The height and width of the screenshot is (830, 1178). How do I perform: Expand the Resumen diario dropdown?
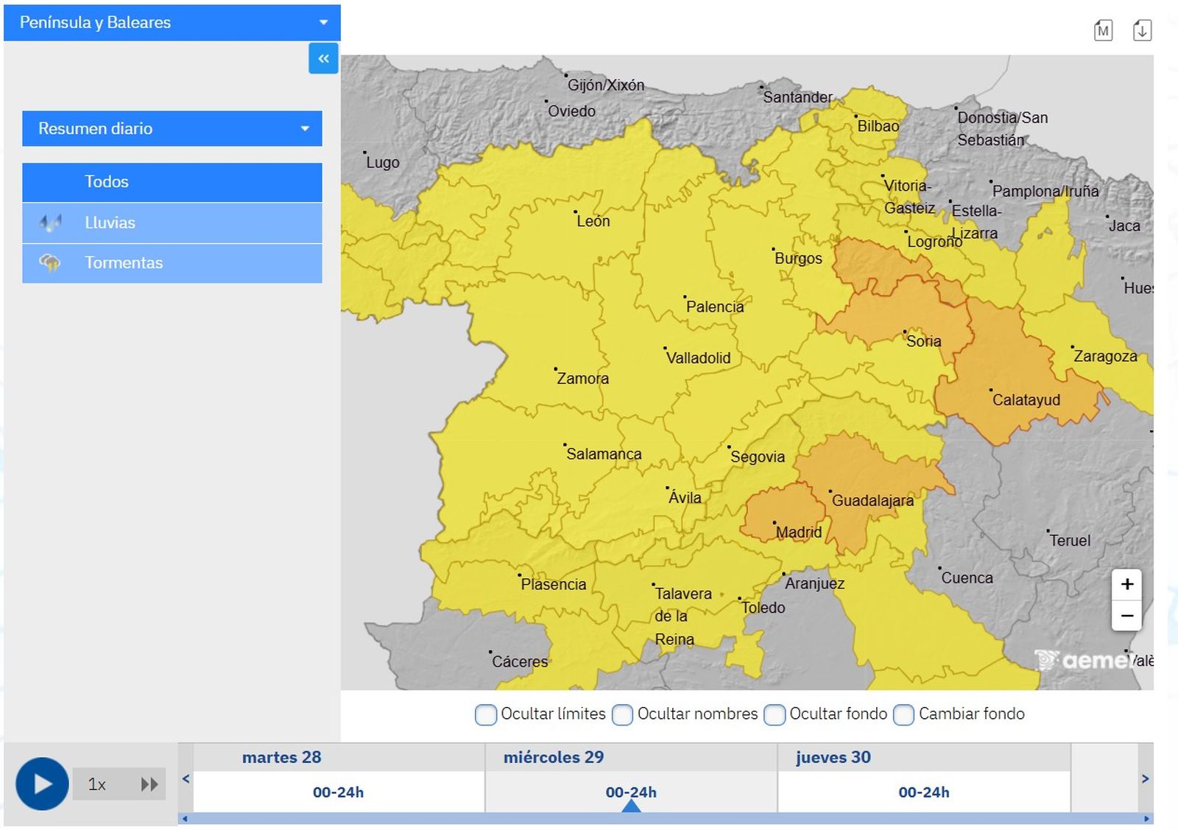click(172, 129)
